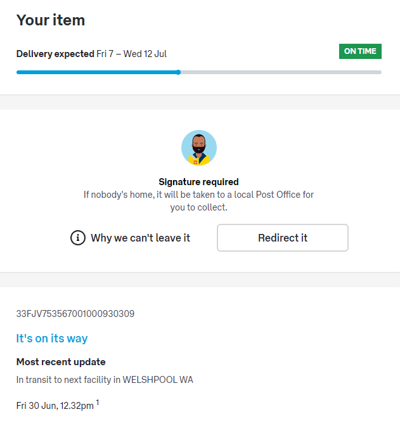Click the green ON TIME badge

[360, 51]
